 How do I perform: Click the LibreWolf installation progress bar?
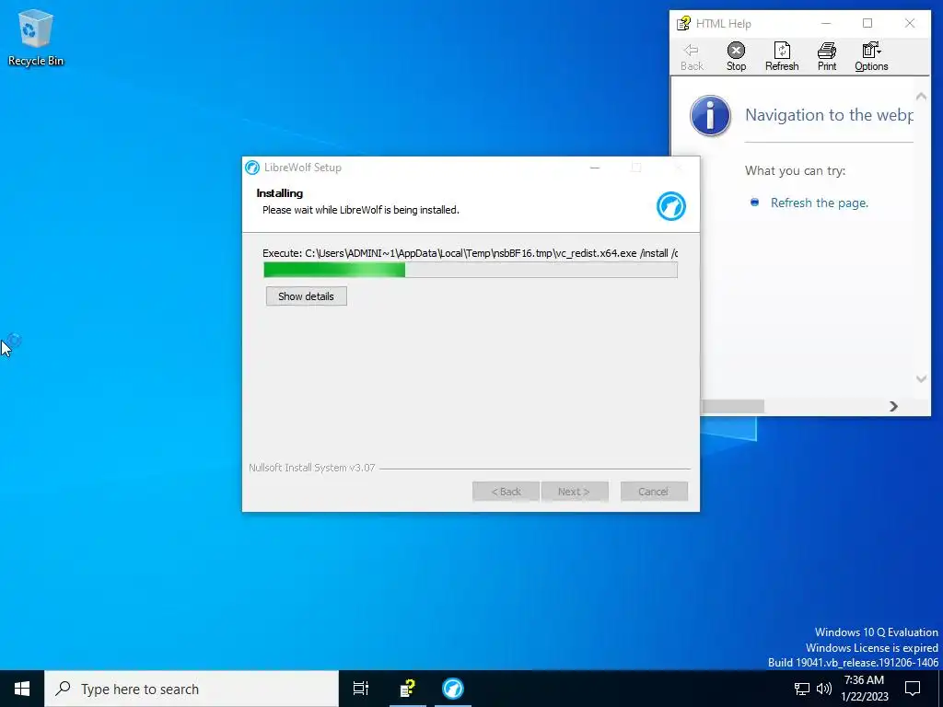[471, 270]
